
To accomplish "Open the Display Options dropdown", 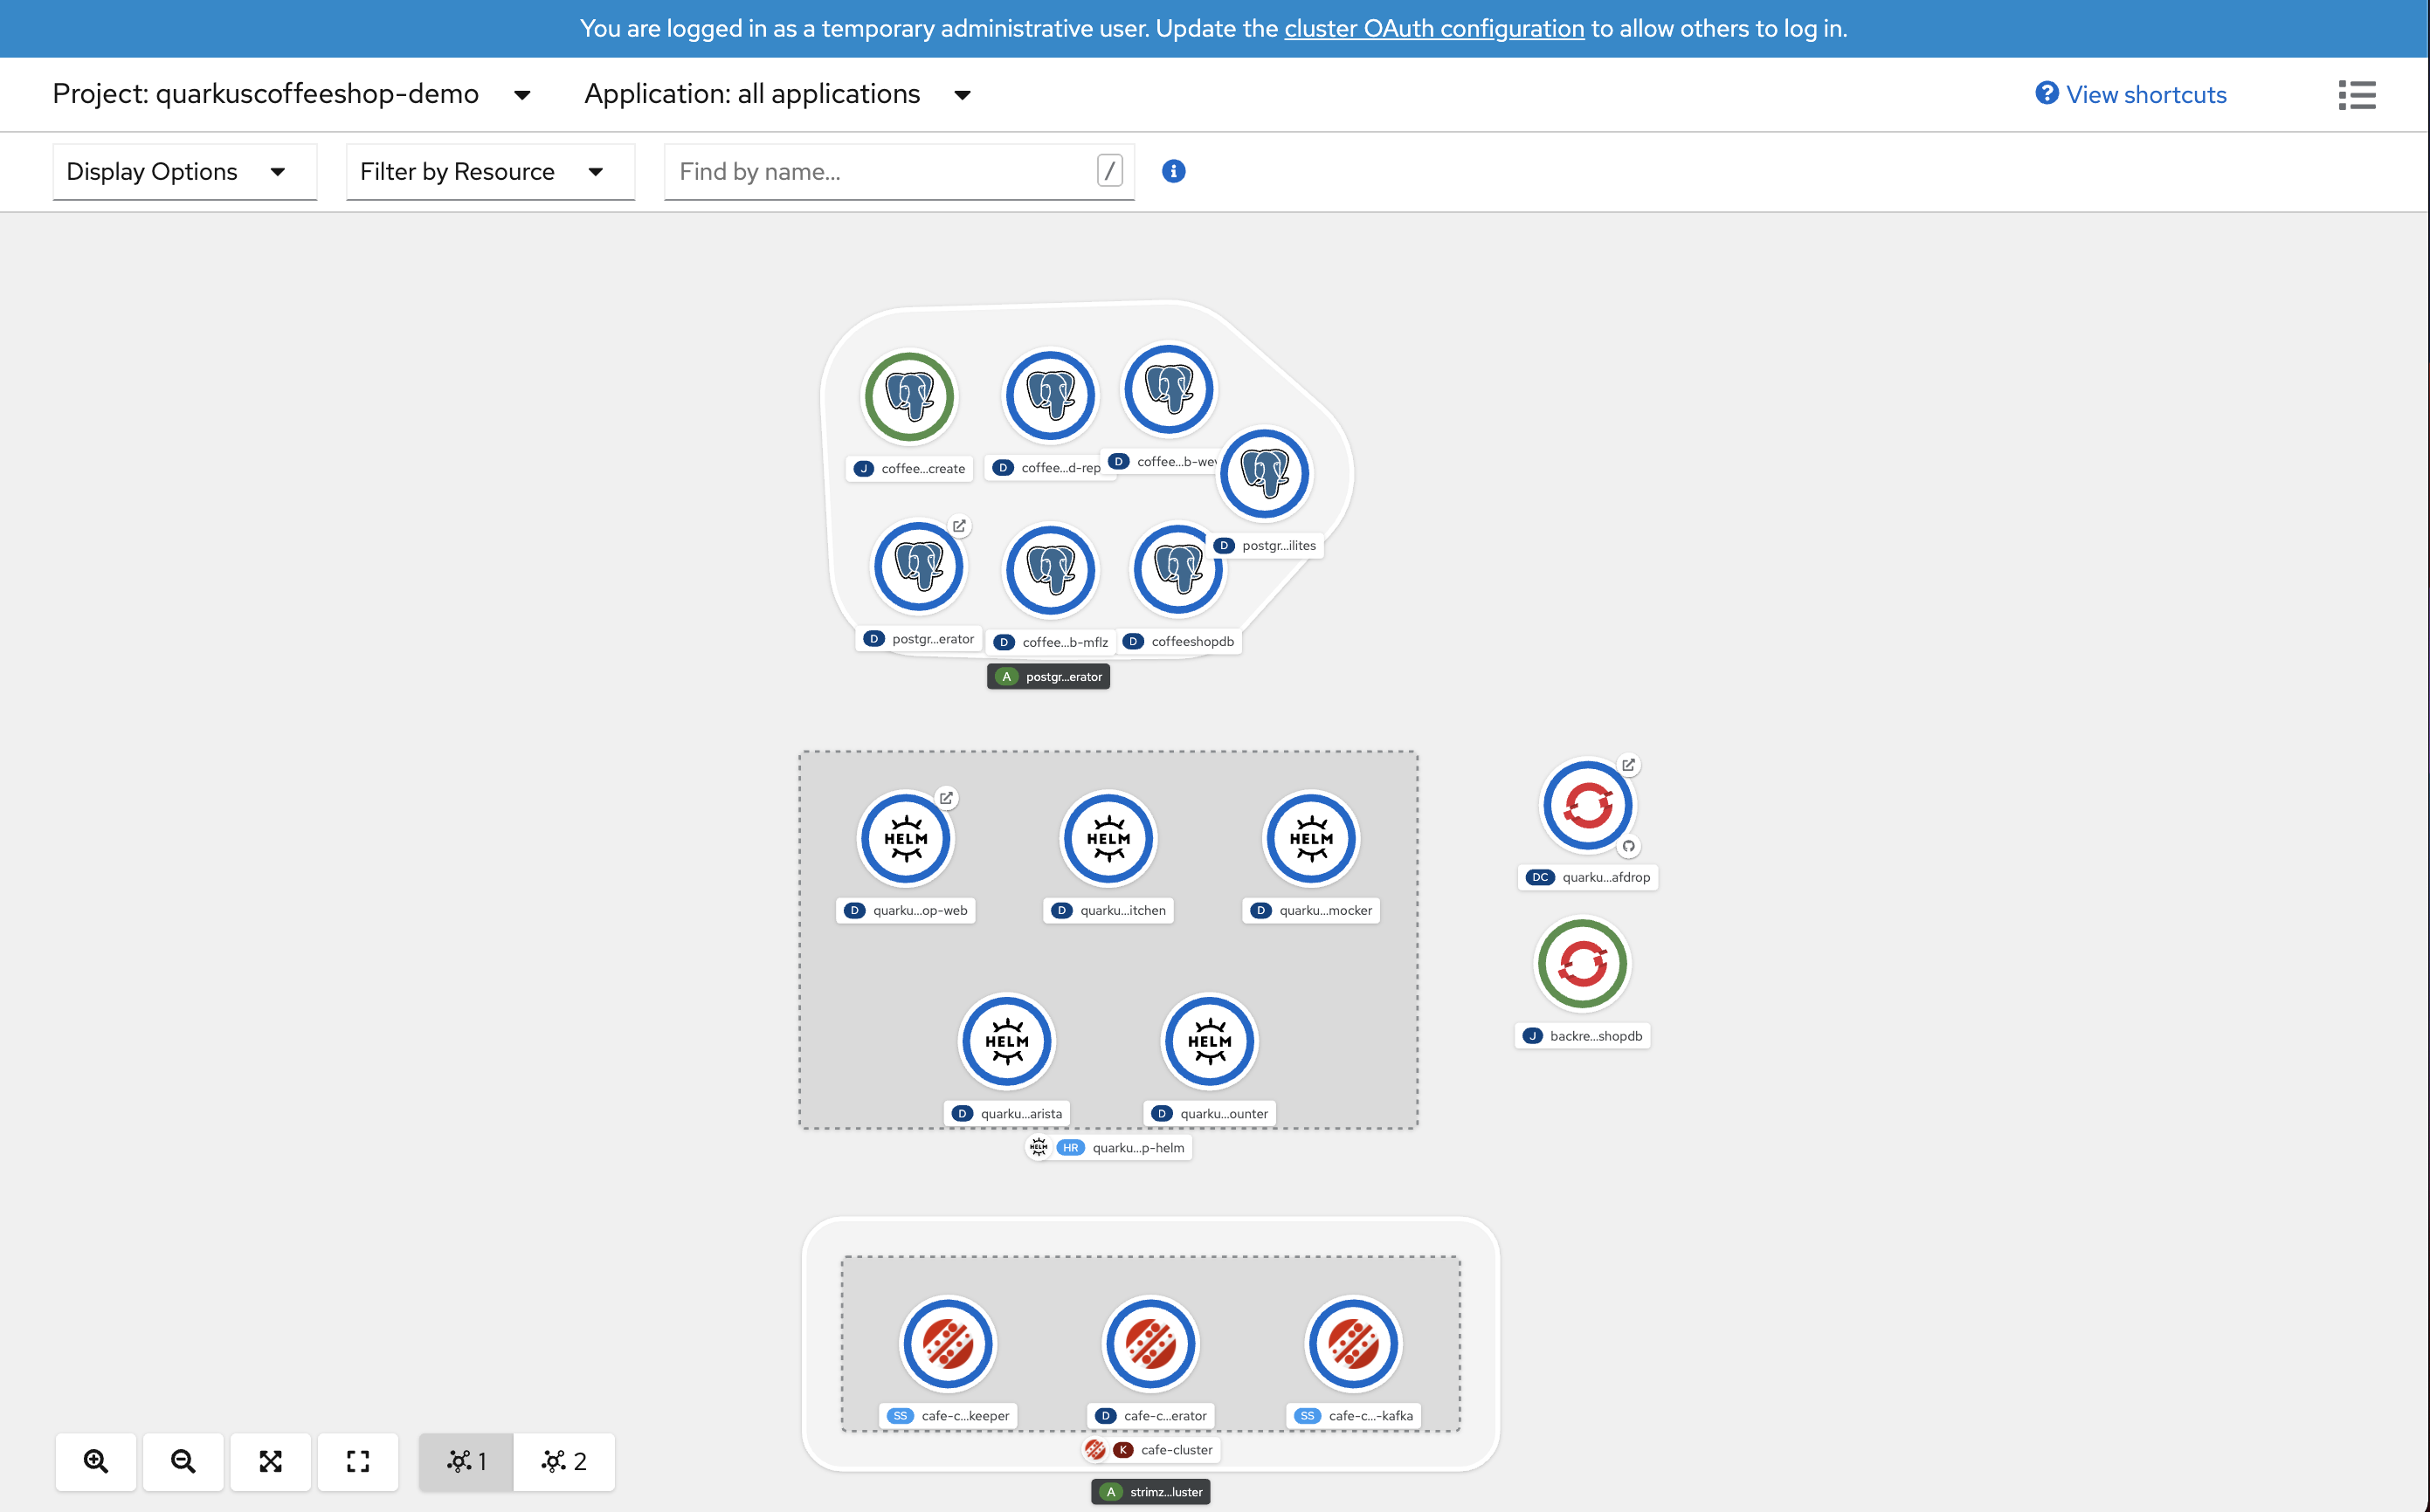I will tap(184, 171).
